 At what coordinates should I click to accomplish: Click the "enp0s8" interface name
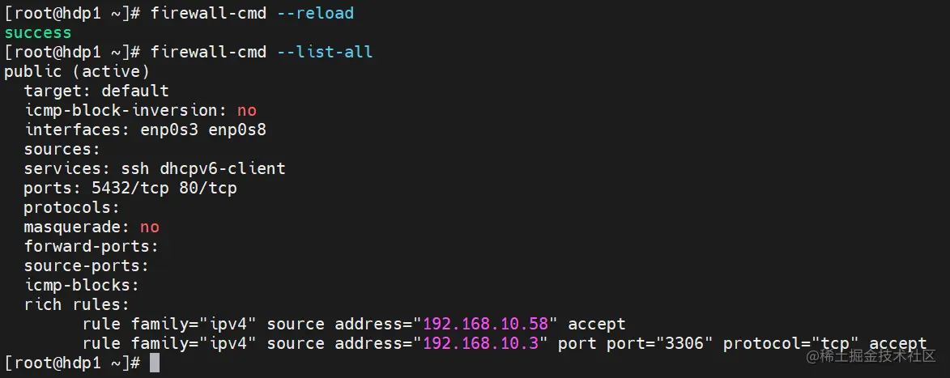coord(237,130)
